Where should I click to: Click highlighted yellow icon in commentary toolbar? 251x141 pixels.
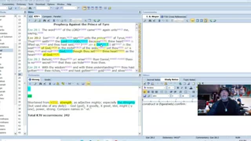tap(193, 21)
